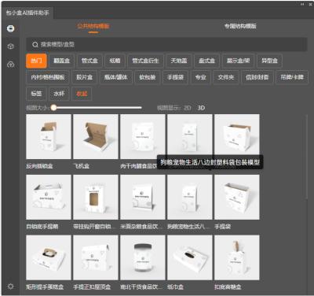Click the view size slider handle
314x296 pixels.
coord(53,108)
